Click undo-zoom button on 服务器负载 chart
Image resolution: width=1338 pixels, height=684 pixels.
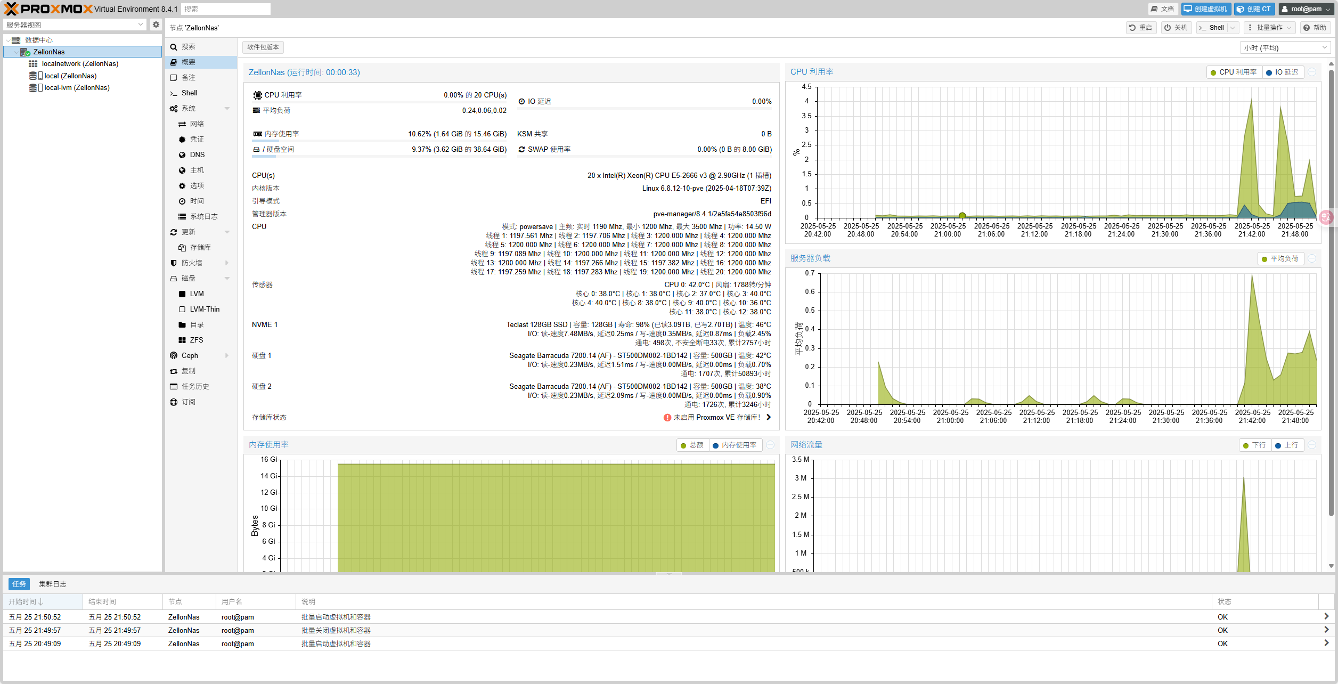click(1312, 259)
